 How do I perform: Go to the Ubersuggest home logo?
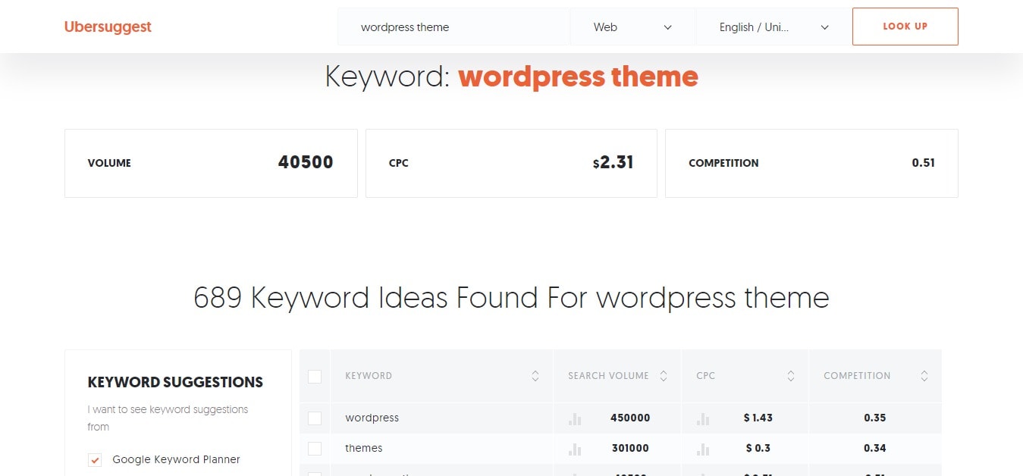pos(108,27)
